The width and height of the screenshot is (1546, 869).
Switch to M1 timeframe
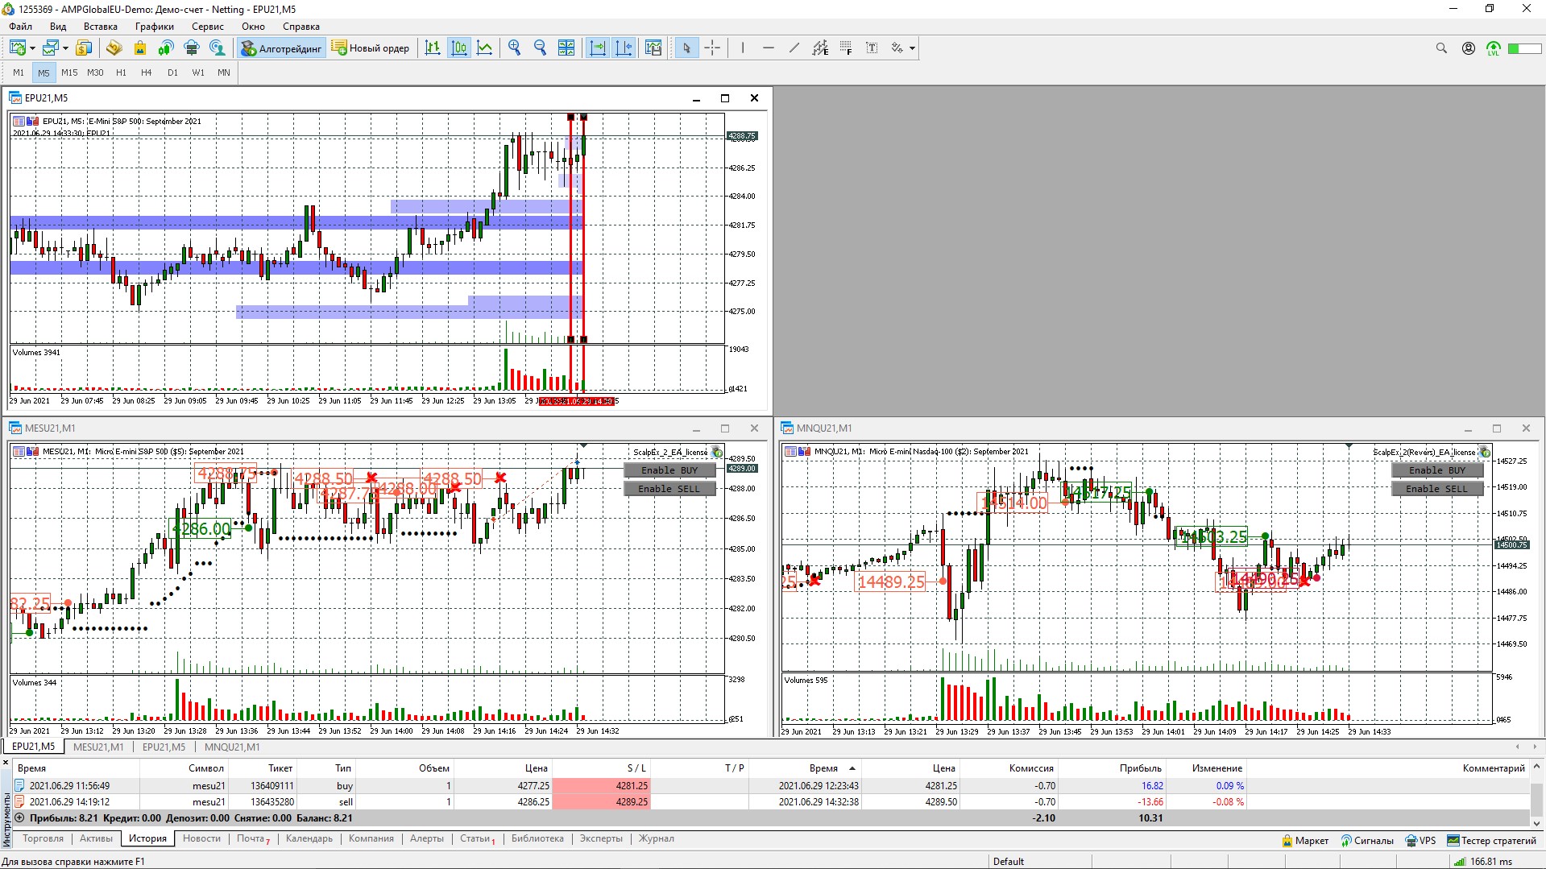tap(19, 72)
